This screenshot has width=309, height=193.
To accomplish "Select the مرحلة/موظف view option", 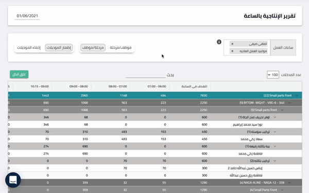I will pyautogui.click(x=93, y=48).
